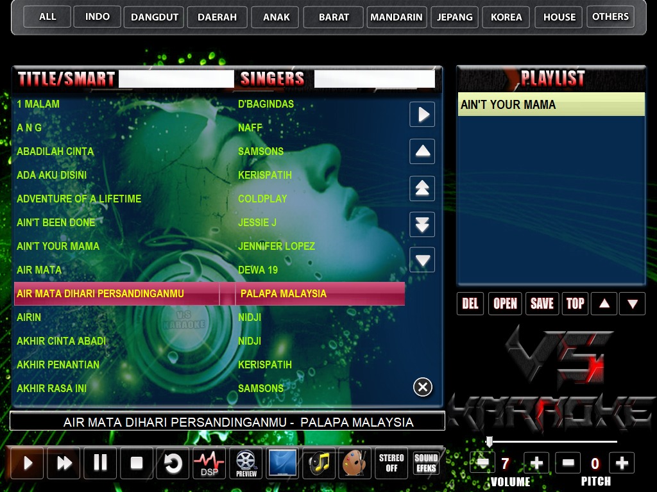This screenshot has height=492, width=657.
Task: Select ADVENTURE OF A LIFETIME
Action: [x=79, y=199]
